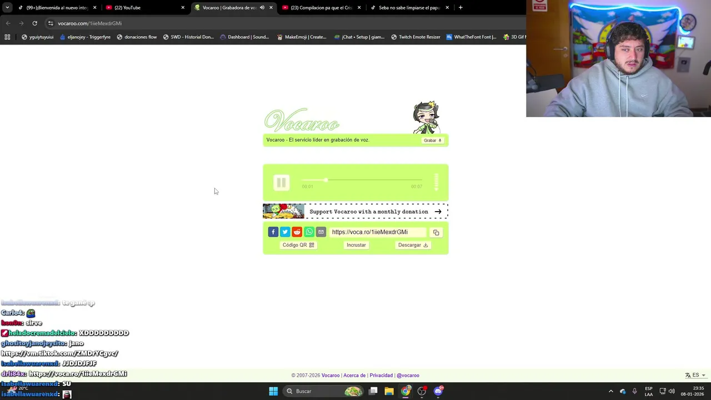Share recording on Facebook

273,232
